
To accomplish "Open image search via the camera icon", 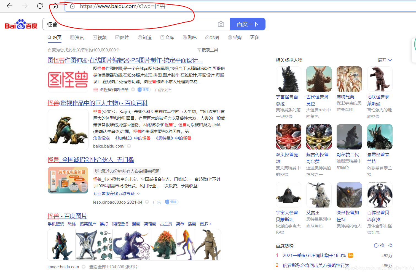I will point(221,24).
